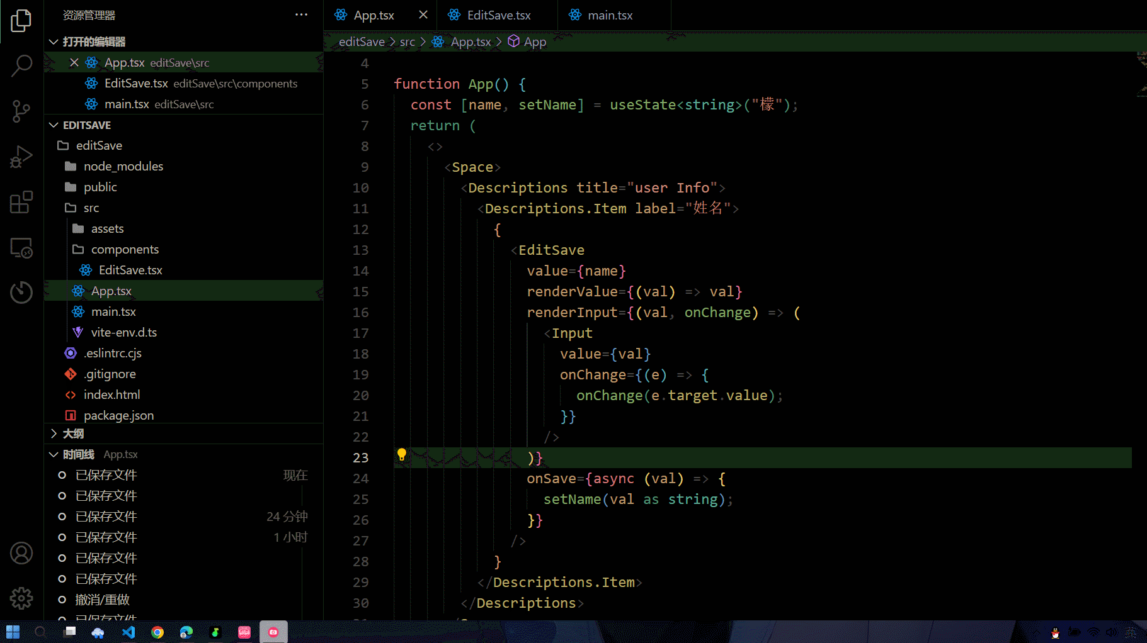The height and width of the screenshot is (643, 1147).
Task: Open EditSave.tsx from open editors list
Action: [183, 83]
